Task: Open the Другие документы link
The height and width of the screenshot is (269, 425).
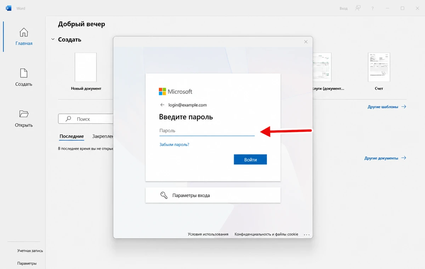Action: [x=385, y=158]
